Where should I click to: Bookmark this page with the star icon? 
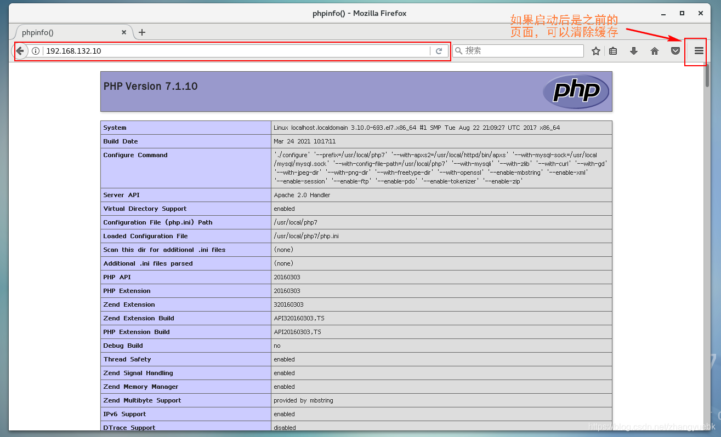click(596, 51)
